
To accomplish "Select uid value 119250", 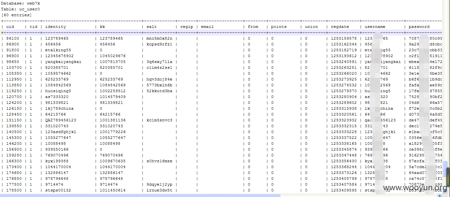I will (x=14, y=91).
